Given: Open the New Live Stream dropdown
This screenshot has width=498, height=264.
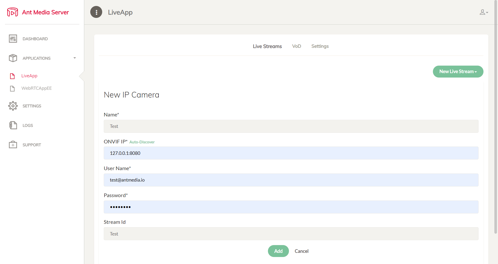Looking at the screenshot, I should (x=458, y=72).
